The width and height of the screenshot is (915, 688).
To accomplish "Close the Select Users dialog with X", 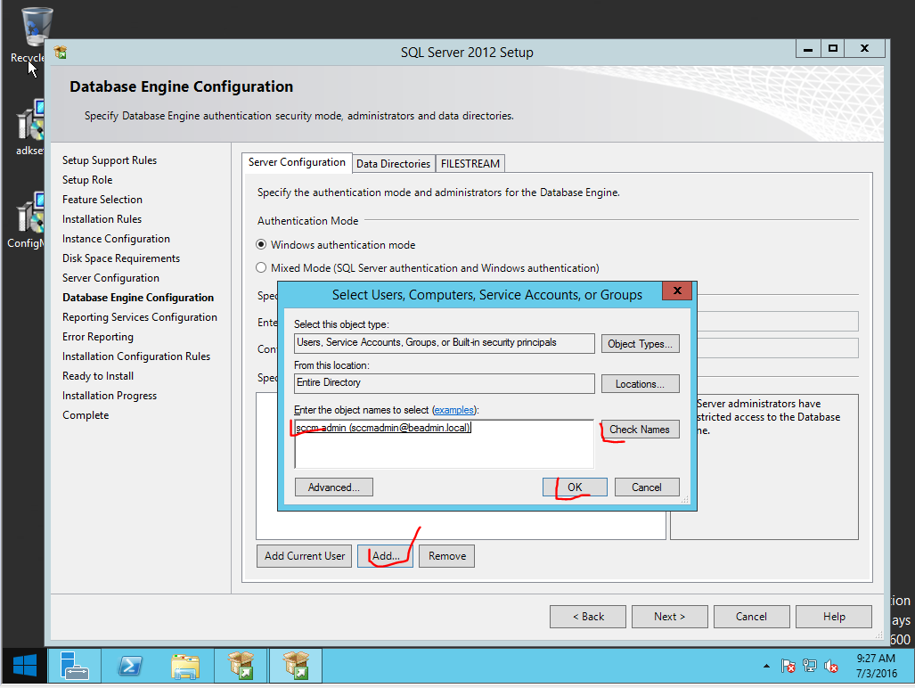I will click(x=677, y=291).
